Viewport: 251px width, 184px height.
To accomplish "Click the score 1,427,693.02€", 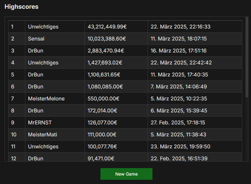I will tap(105, 63).
